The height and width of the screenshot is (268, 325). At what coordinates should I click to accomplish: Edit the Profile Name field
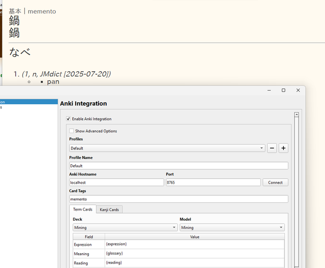pyautogui.click(x=179, y=166)
